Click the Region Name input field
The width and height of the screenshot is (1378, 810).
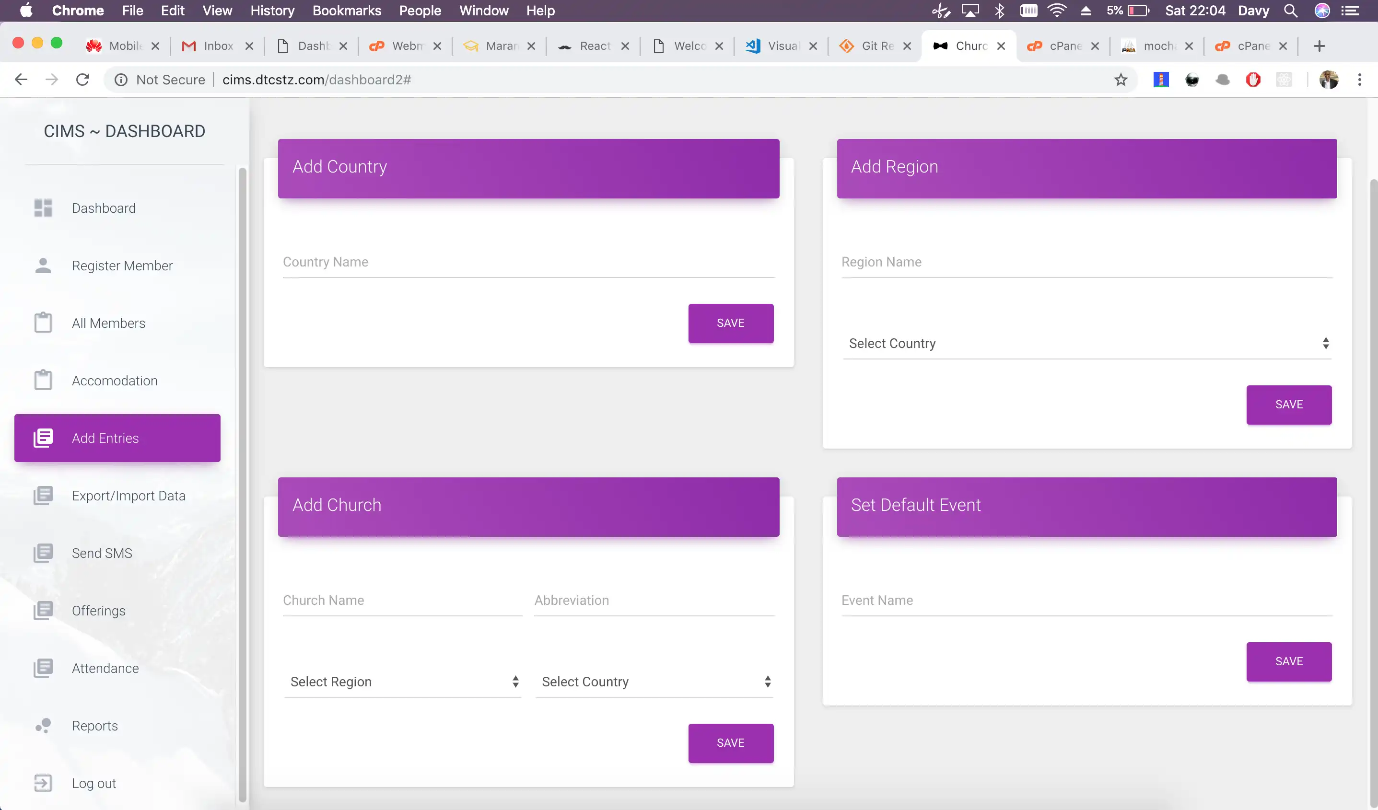[x=1087, y=261]
